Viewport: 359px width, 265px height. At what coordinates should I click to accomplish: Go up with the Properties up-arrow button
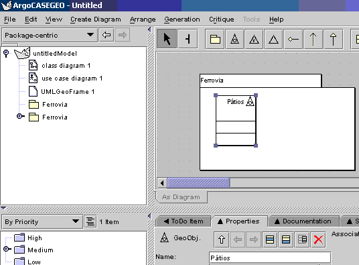(222, 240)
